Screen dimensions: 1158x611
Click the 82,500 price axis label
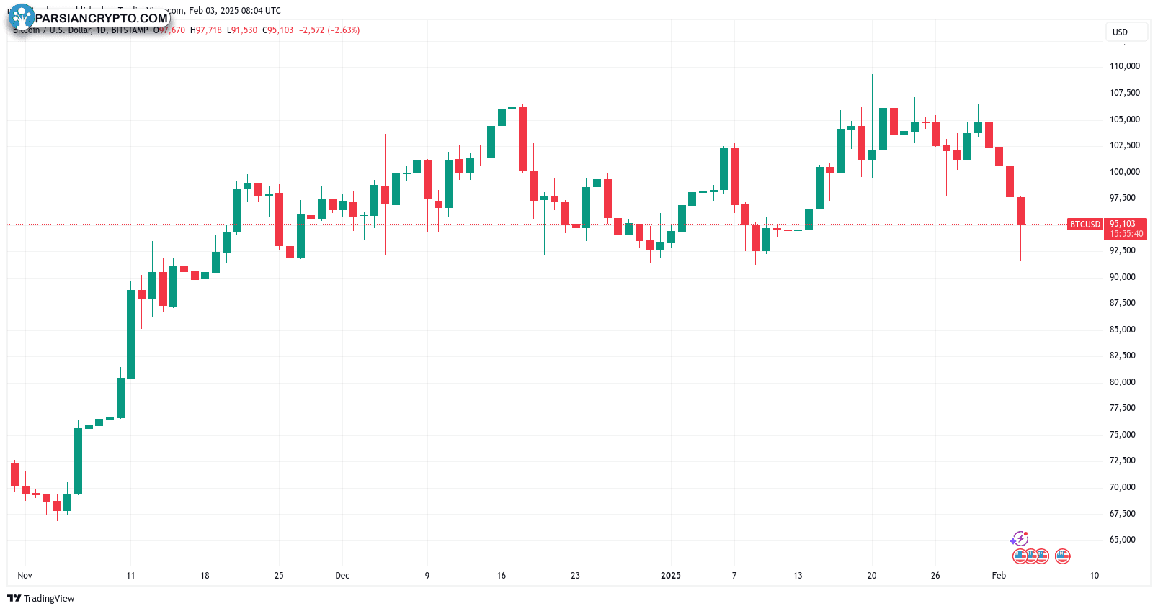(1123, 356)
